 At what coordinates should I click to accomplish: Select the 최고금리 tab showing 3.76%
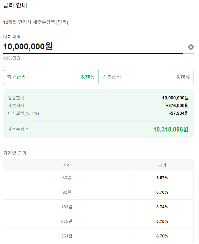pos(51,77)
